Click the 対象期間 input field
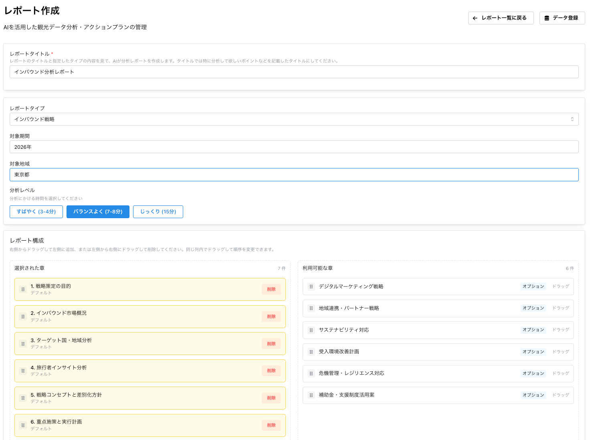 coord(294,147)
